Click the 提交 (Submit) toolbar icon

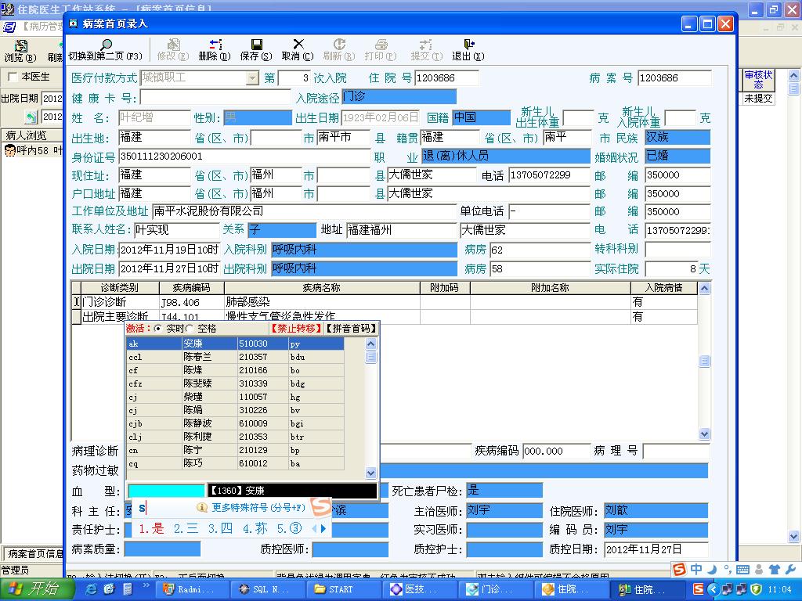click(425, 45)
